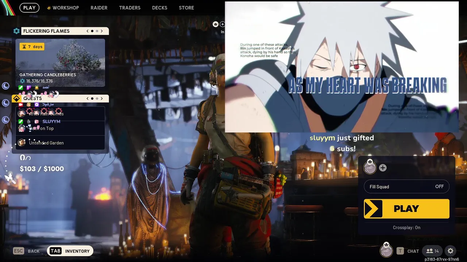Go to previous Quests page
The image size is (467, 262).
click(x=88, y=99)
